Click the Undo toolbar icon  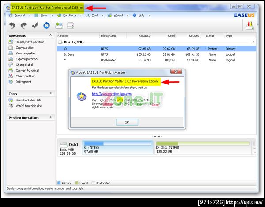point(12,26)
